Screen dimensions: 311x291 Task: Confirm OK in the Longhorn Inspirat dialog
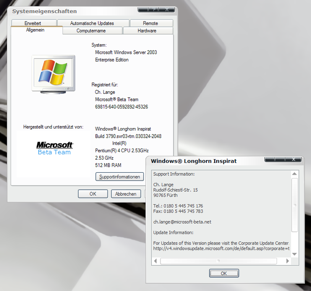click(x=224, y=274)
